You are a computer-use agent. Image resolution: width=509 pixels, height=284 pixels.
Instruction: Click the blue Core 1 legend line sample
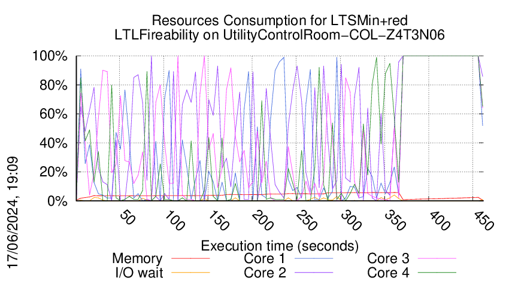(x=314, y=259)
